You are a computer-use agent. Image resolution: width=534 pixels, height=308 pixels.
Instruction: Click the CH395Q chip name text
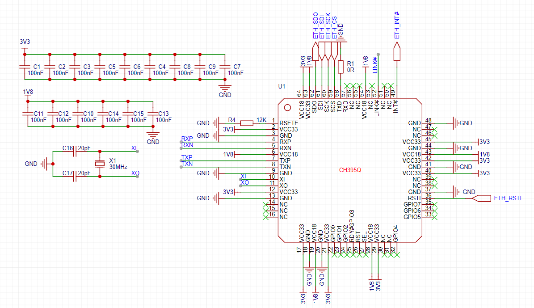pyautogui.click(x=350, y=170)
